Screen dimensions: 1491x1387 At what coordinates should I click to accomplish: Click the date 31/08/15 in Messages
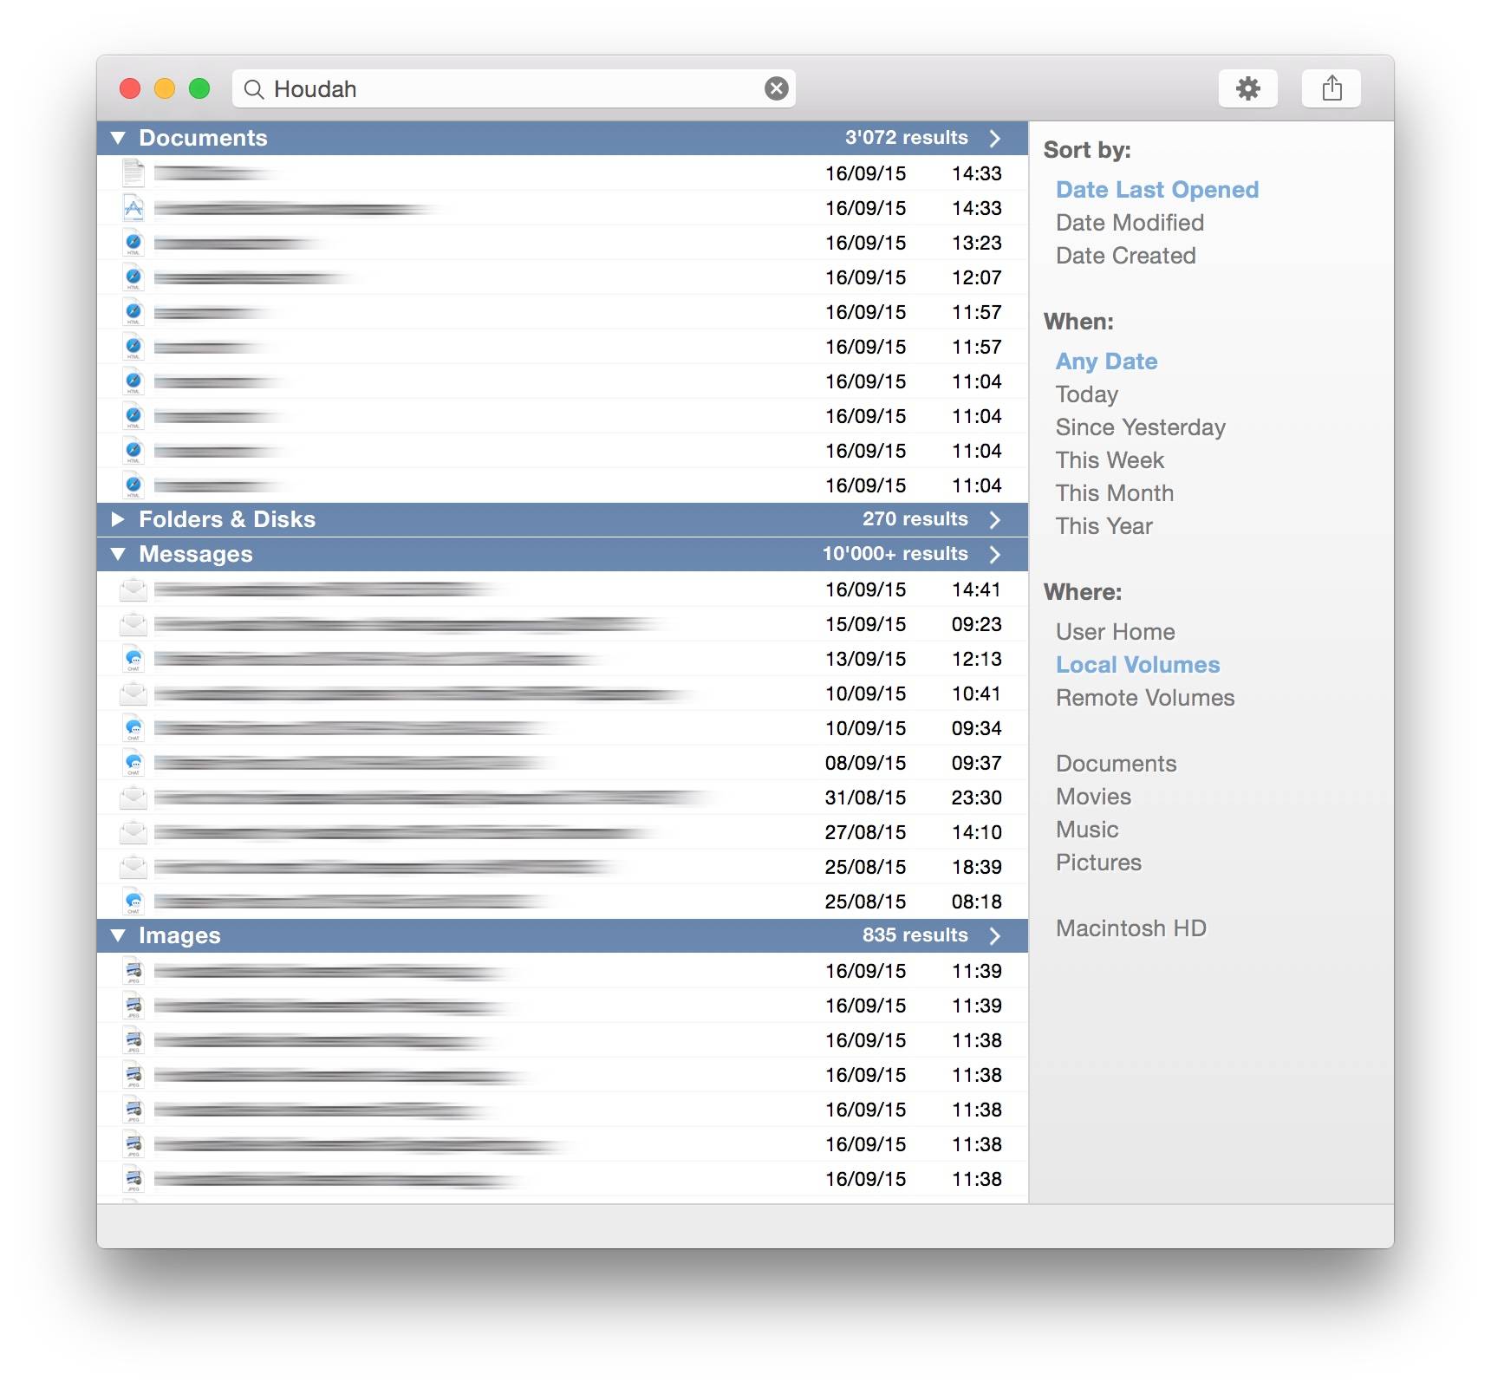pyautogui.click(x=865, y=798)
